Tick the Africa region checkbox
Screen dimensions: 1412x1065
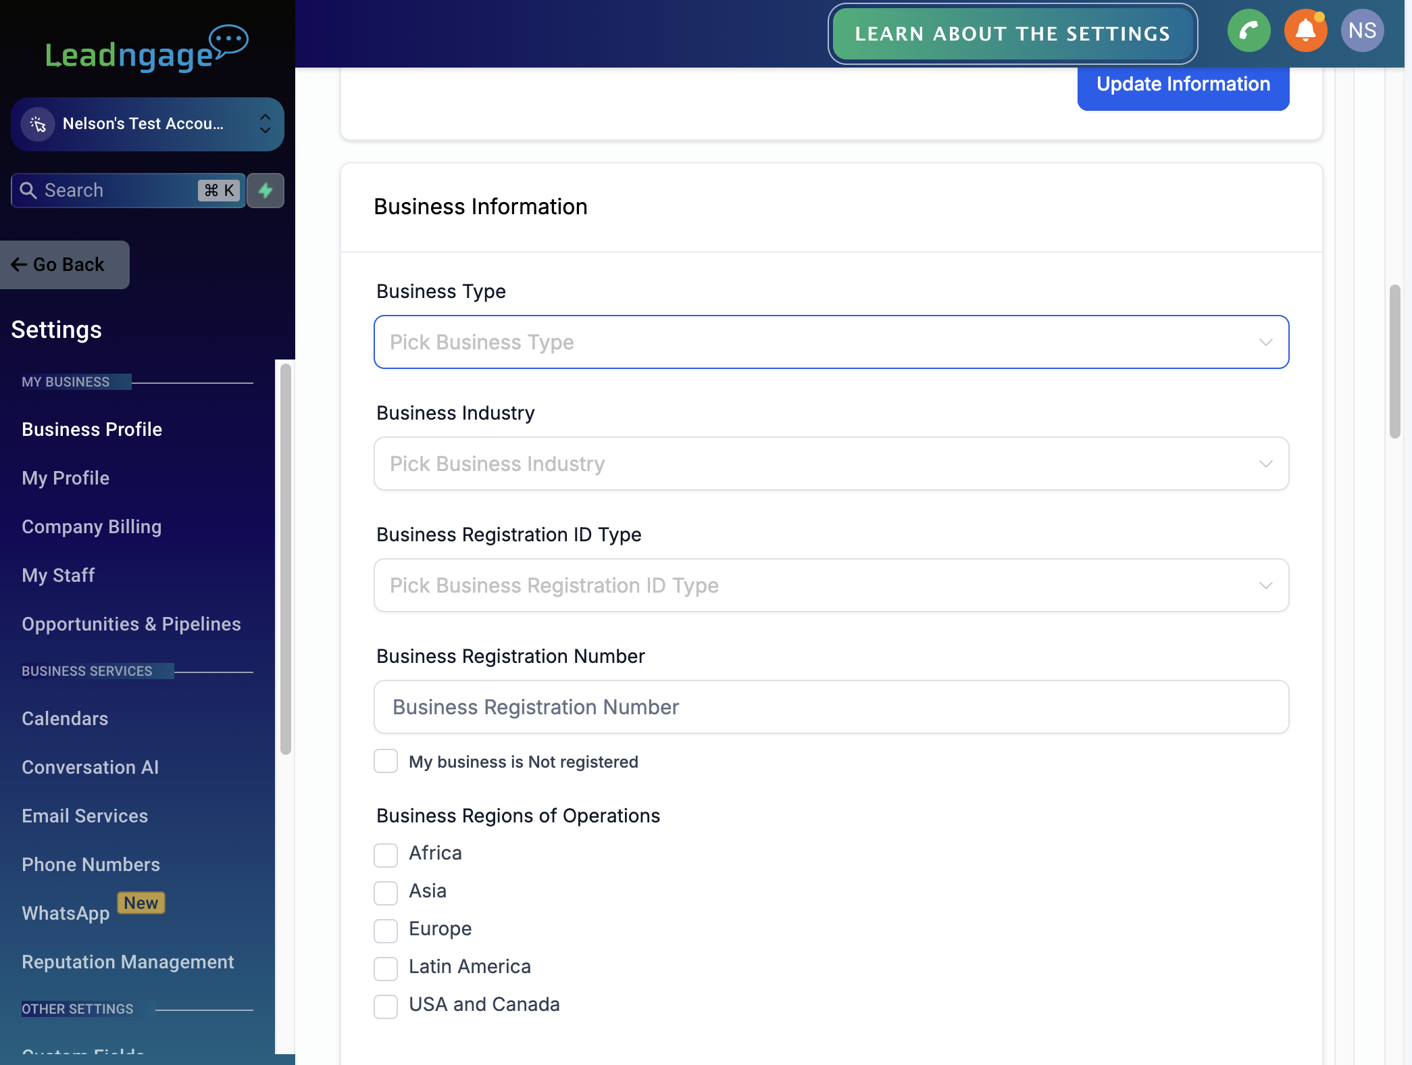(386, 855)
